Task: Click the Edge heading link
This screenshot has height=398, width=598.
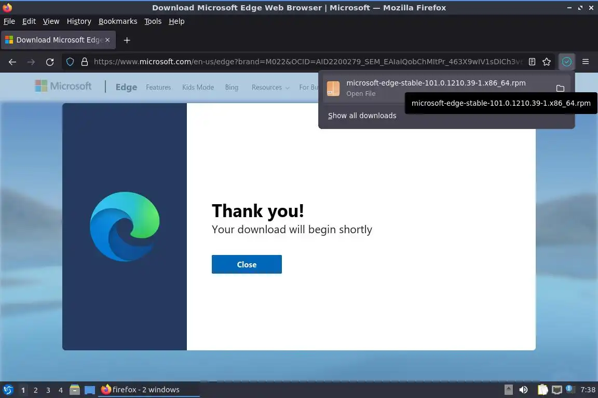Action: [126, 87]
